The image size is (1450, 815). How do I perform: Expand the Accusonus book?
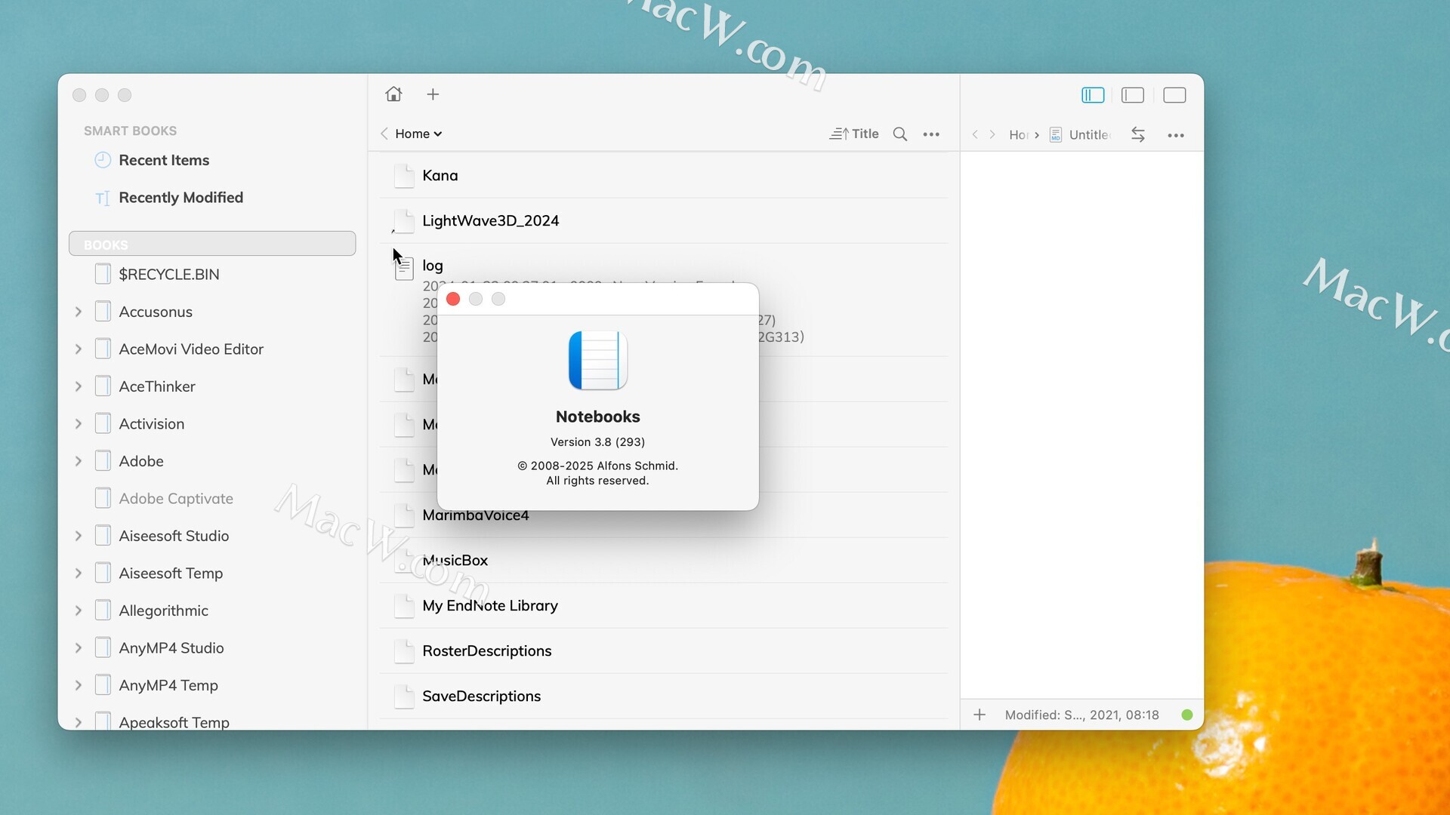79,312
